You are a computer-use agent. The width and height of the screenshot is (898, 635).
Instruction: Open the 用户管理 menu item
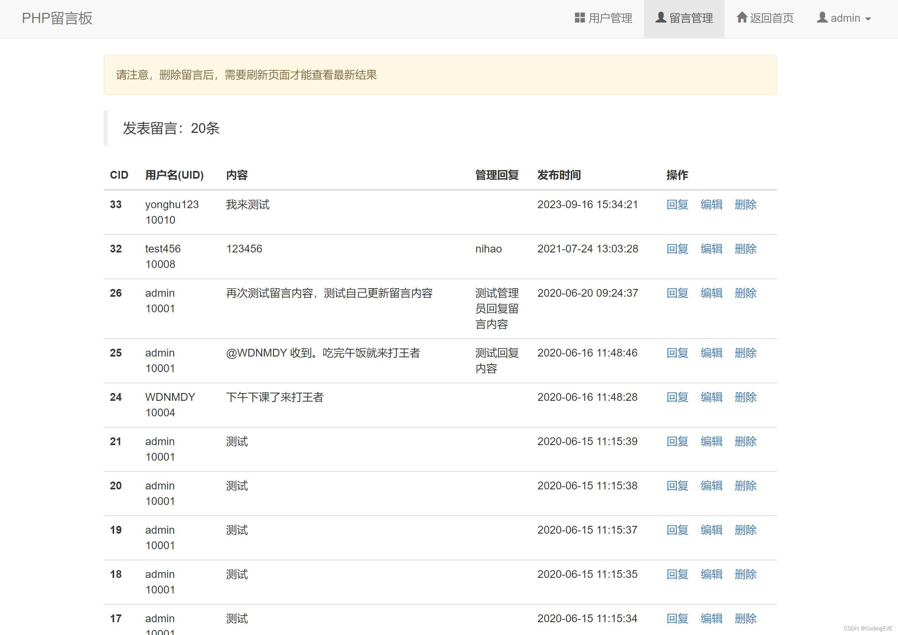pos(603,18)
